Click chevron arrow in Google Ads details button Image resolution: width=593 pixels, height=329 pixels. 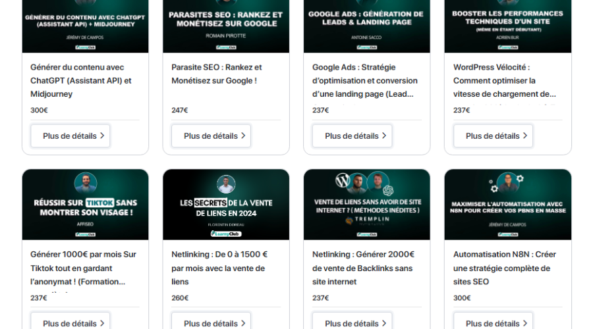click(x=384, y=136)
